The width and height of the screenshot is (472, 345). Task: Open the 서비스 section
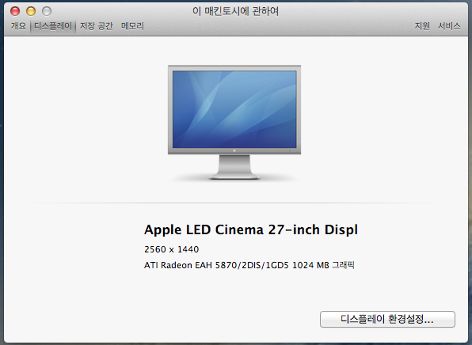point(449,26)
